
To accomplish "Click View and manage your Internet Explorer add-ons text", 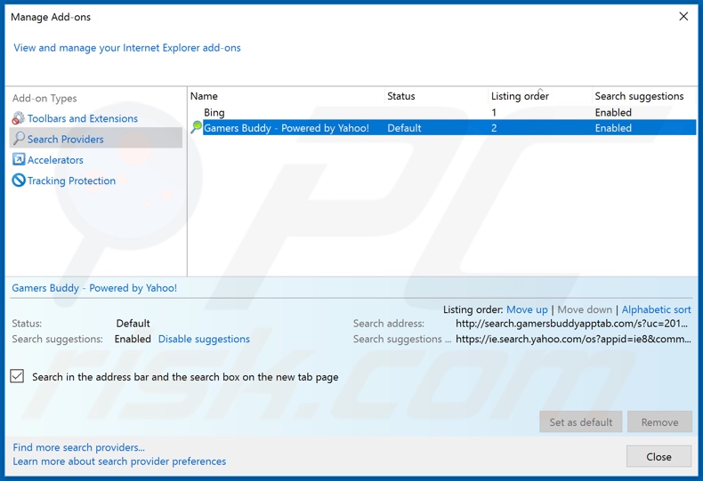I will point(127,48).
